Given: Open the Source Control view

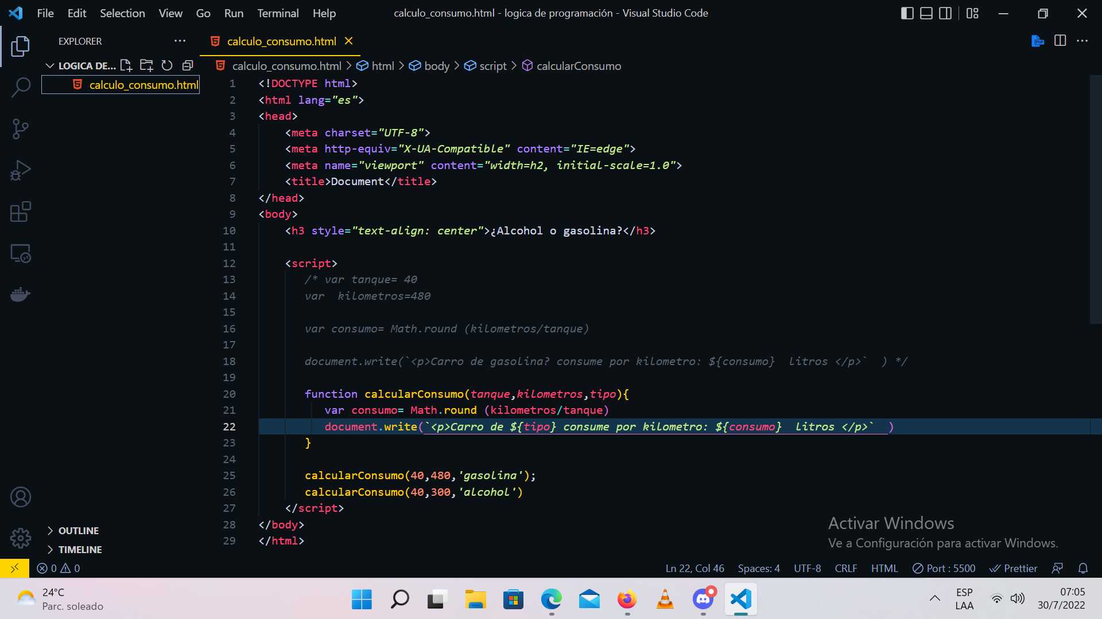Looking at the screenshot, I should pos(21,129).
